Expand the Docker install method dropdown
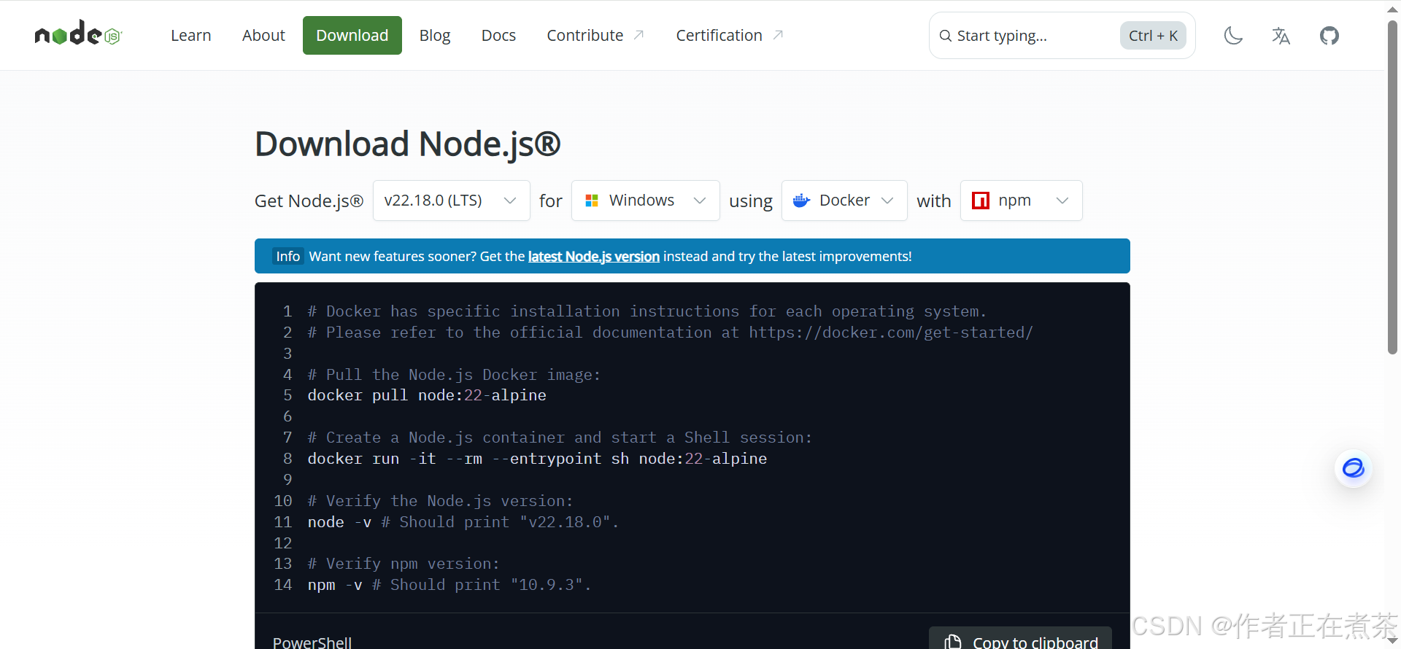 coord(844,201)
